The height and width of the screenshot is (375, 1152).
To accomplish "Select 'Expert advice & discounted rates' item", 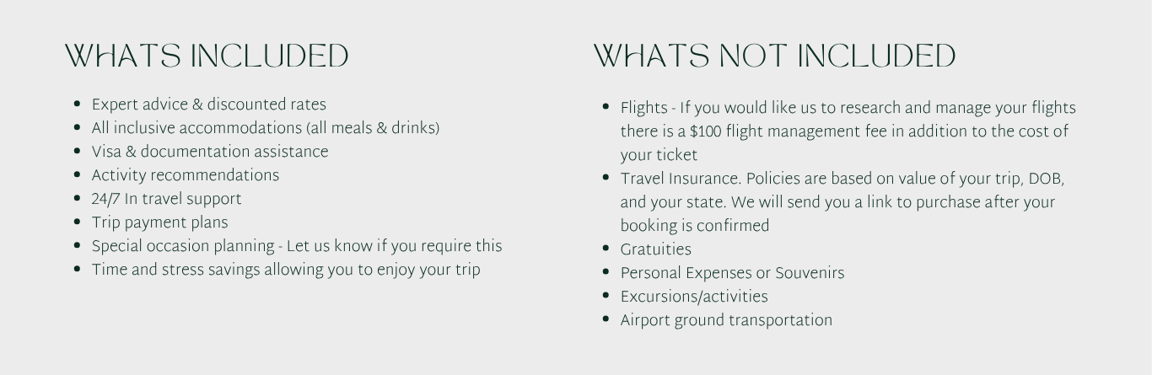I will click(x=208, y=104).
